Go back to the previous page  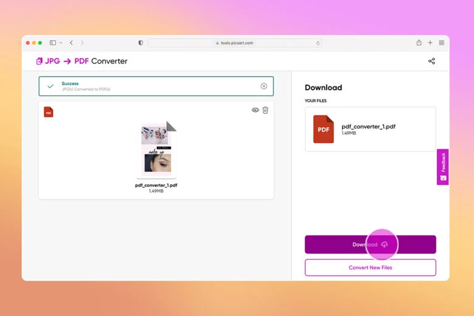(71, 43)
